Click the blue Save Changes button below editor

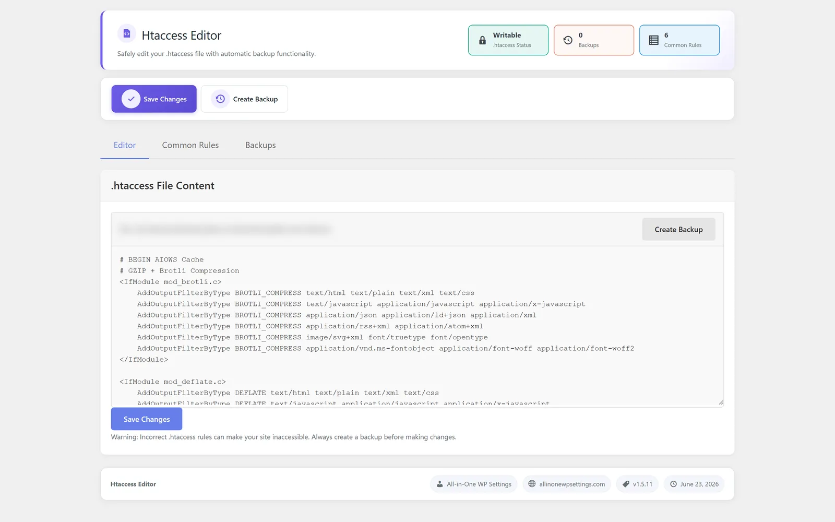pyautogui.click(x=147, y=419)
